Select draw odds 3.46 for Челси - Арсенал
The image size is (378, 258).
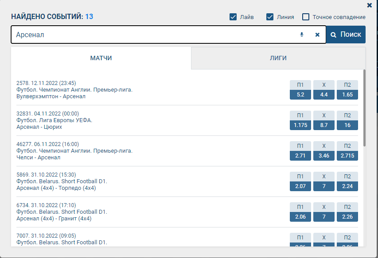(324, 156)
